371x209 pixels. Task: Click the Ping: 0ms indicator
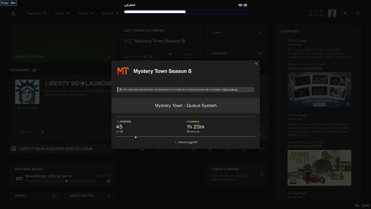(x=9, y=3)
